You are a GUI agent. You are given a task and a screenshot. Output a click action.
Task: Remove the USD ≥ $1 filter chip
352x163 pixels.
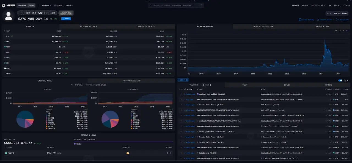[183, 80]
